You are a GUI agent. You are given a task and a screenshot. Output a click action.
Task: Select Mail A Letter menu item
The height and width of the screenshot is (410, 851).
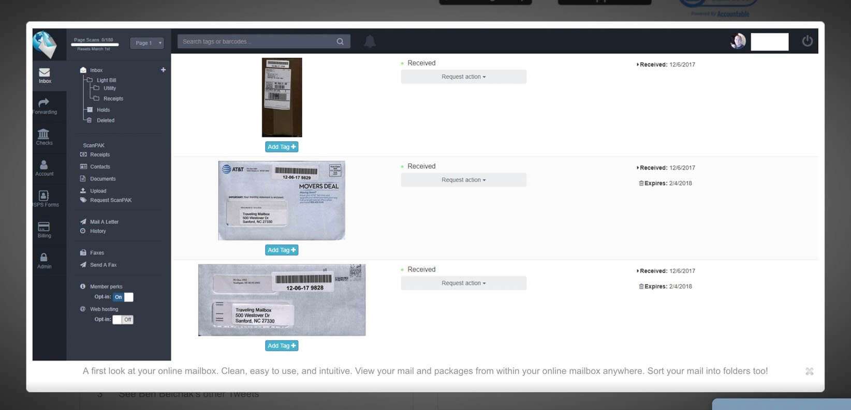pos(104,222)
